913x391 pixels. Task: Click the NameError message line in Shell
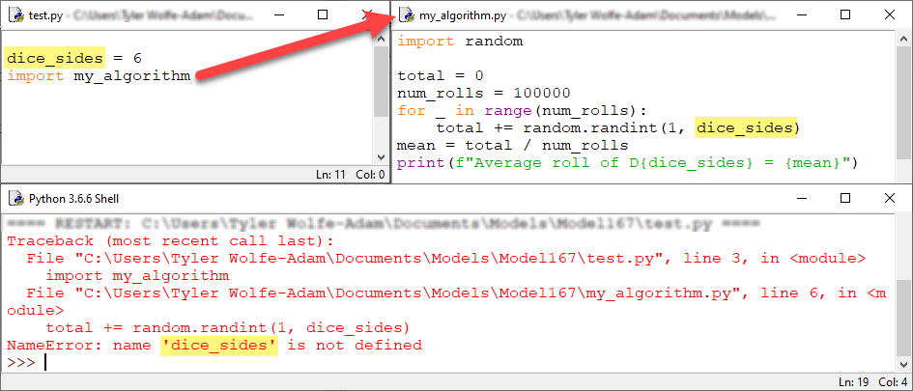[x=214, y=346]
